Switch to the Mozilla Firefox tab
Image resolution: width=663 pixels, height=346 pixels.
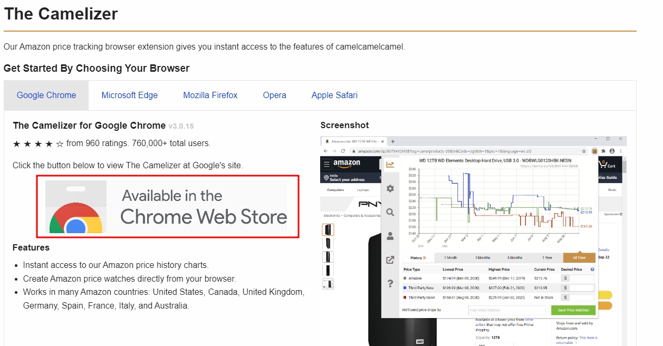pyautogui.click(x=210, y=95)
